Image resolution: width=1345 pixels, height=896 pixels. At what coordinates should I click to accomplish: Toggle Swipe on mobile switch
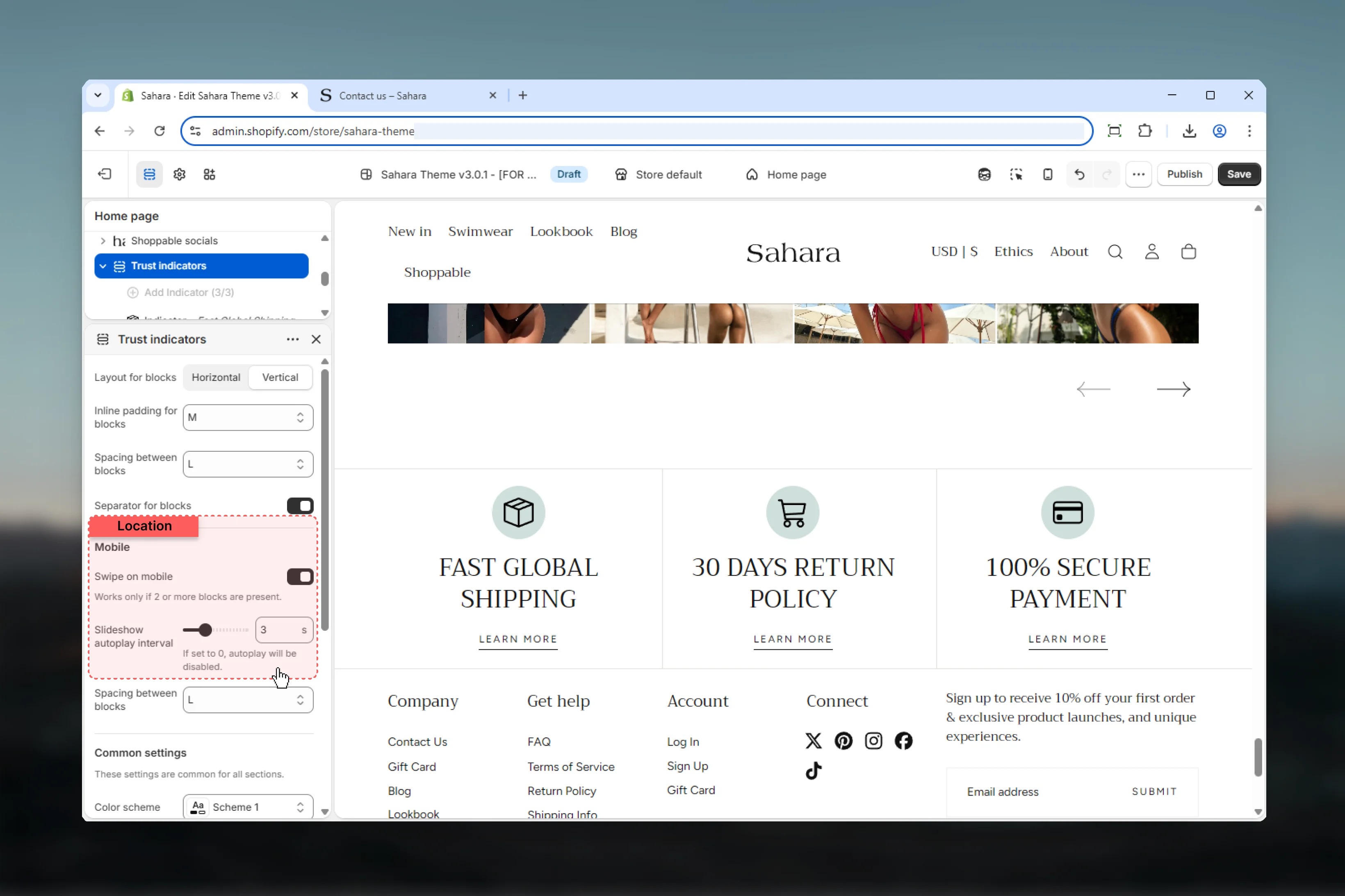coord(300,577)
